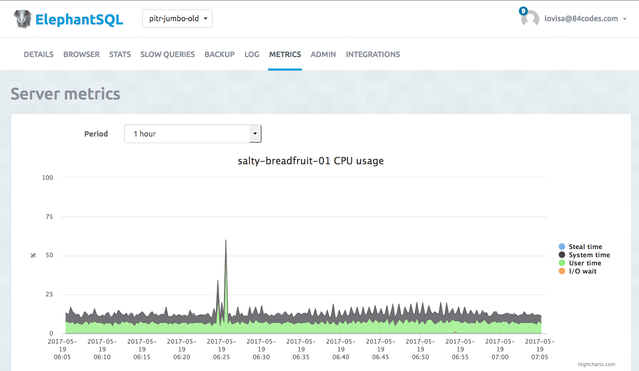Go to the INTEGRATIONS section
The height and width of the screenshot is (371, 639).
pyautogui.click(x=373, y=54)
